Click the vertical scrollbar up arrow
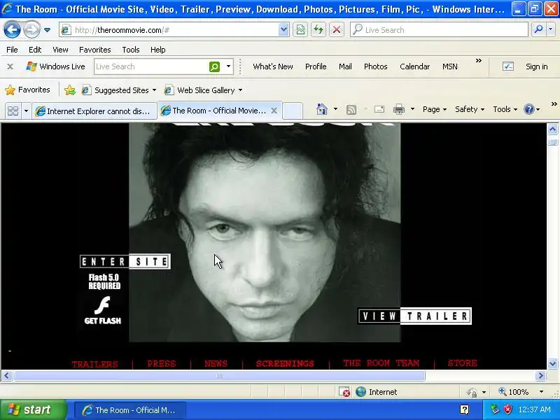560x420 pixels. tap(552, 129)
